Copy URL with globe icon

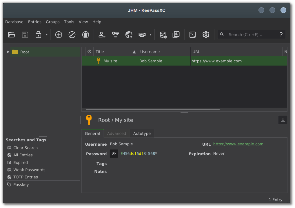pos(129,35)
